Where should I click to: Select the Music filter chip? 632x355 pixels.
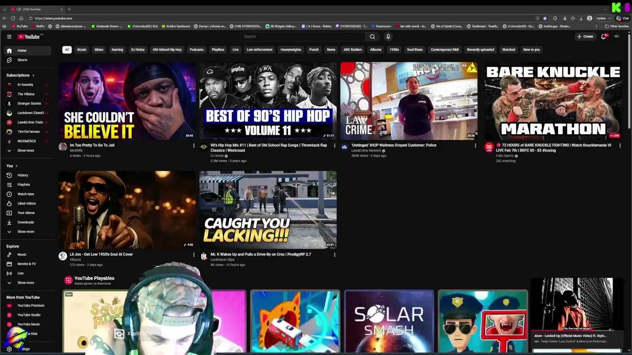(x=81, y=49)
